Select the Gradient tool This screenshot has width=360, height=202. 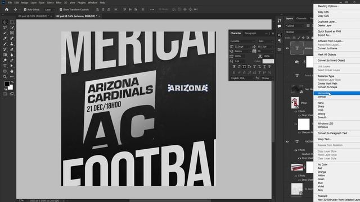pos(5,55)
